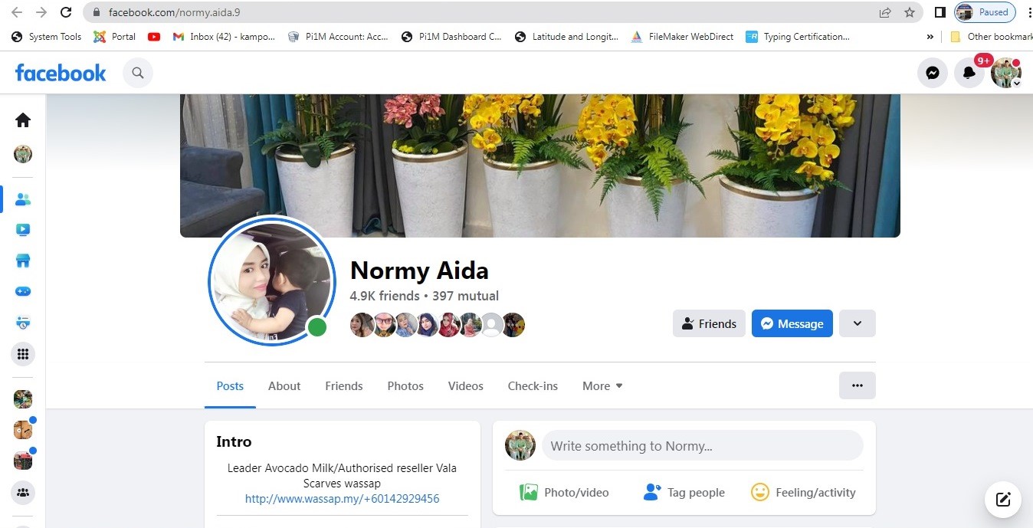This screenshot has width=1033, height=528.
Task: Click the Message button
Action: coord(792,323)
